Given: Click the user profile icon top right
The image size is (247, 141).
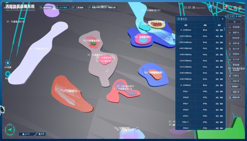Looking at the screenshot, I should coord(240,7).
